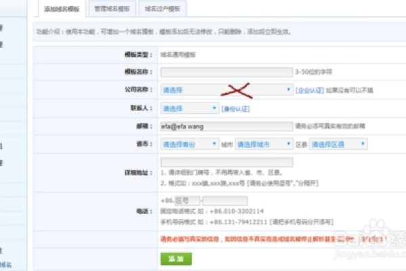Open the 域名过户模板 tab
Viewport: 406px width, 271px height.
(x=162, y=9)
